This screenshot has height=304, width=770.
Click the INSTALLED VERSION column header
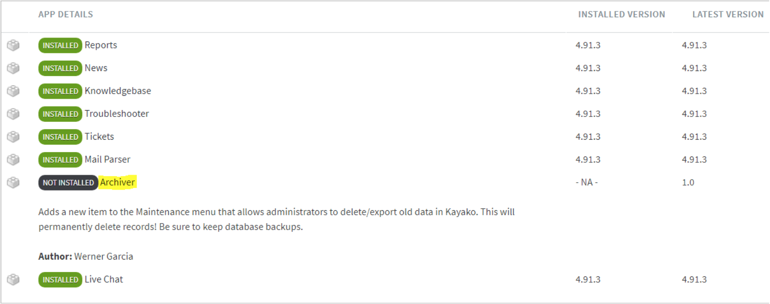[622, 14]
